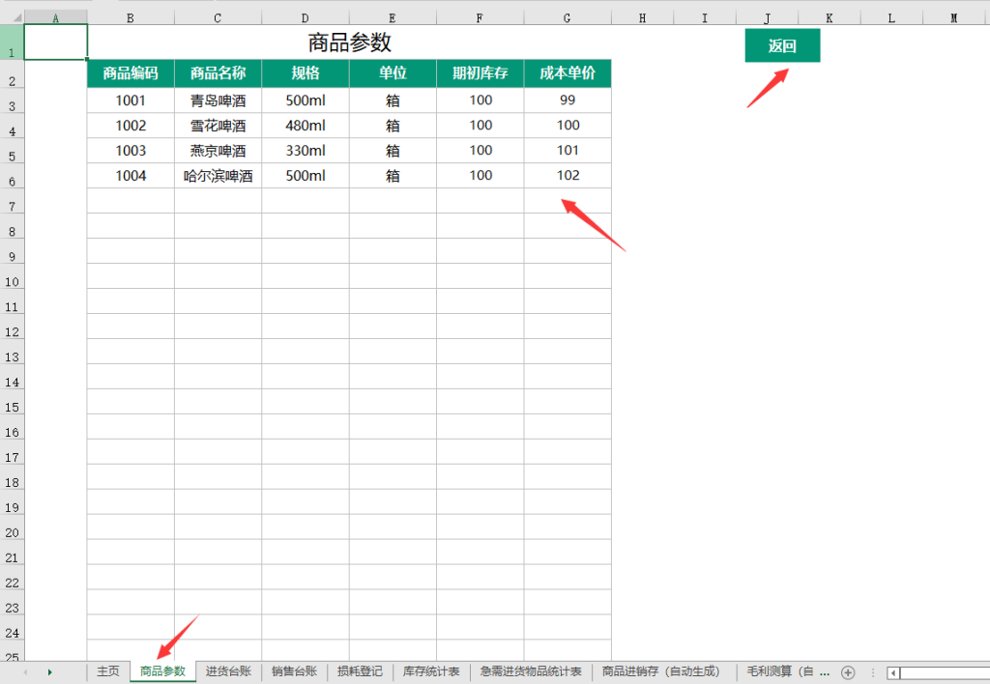Screen dimensions: 990x684
Task: Click column header G
Action: pyautogui.click(x=568, y=16)
